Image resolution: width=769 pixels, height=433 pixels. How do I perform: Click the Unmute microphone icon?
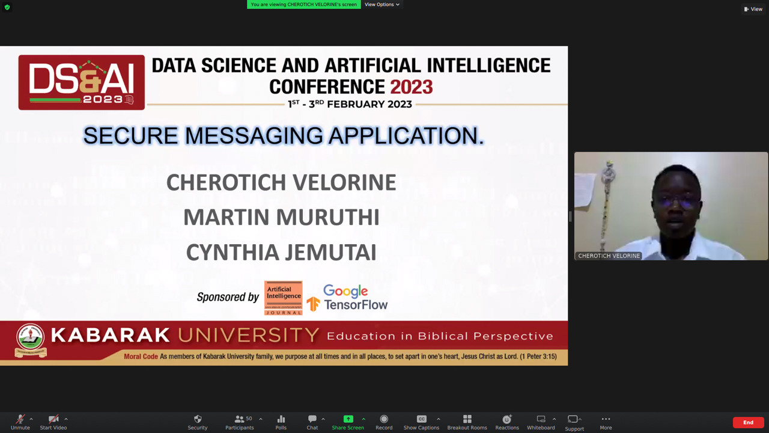coord(20,419)
